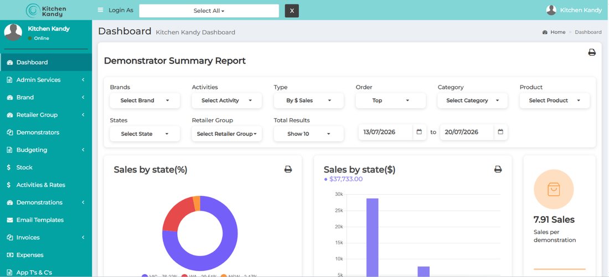Print the Demonstrator Summary Report using printer icon
Screen dimensions: 609x277
[591, 52]
